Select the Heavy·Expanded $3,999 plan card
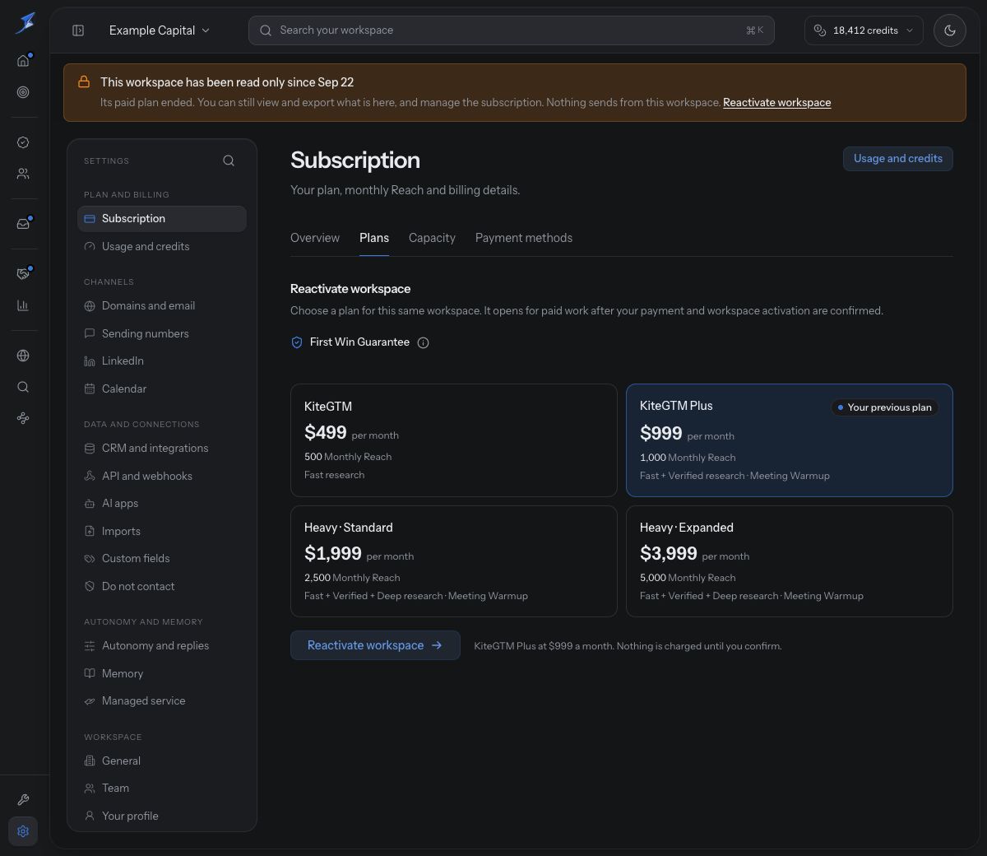Viewport: 987px width, 856px height. click(x=790, y=561)
